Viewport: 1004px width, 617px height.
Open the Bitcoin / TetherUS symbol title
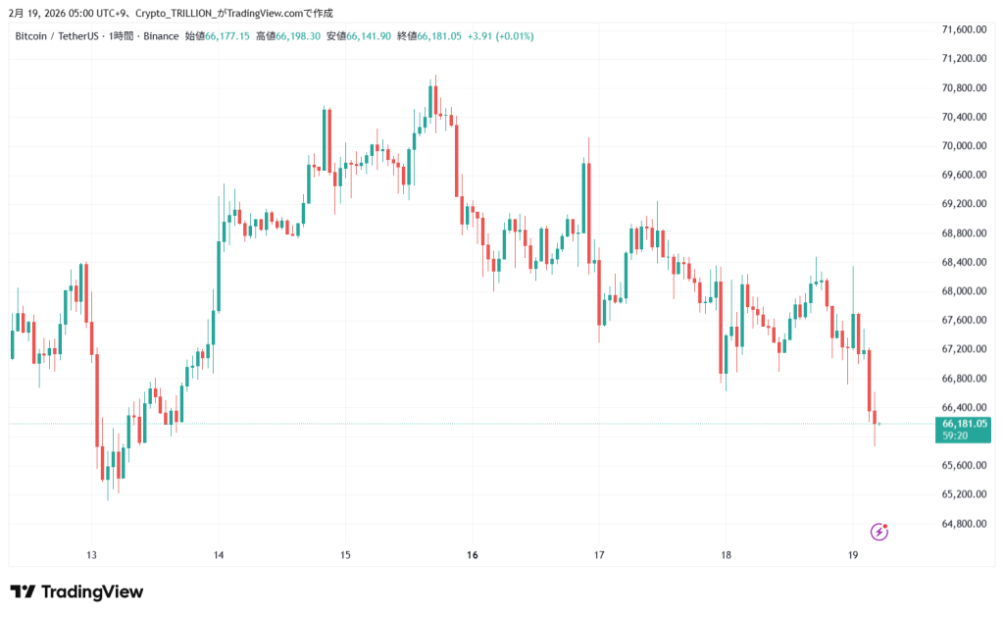click(x=57, y=36)
